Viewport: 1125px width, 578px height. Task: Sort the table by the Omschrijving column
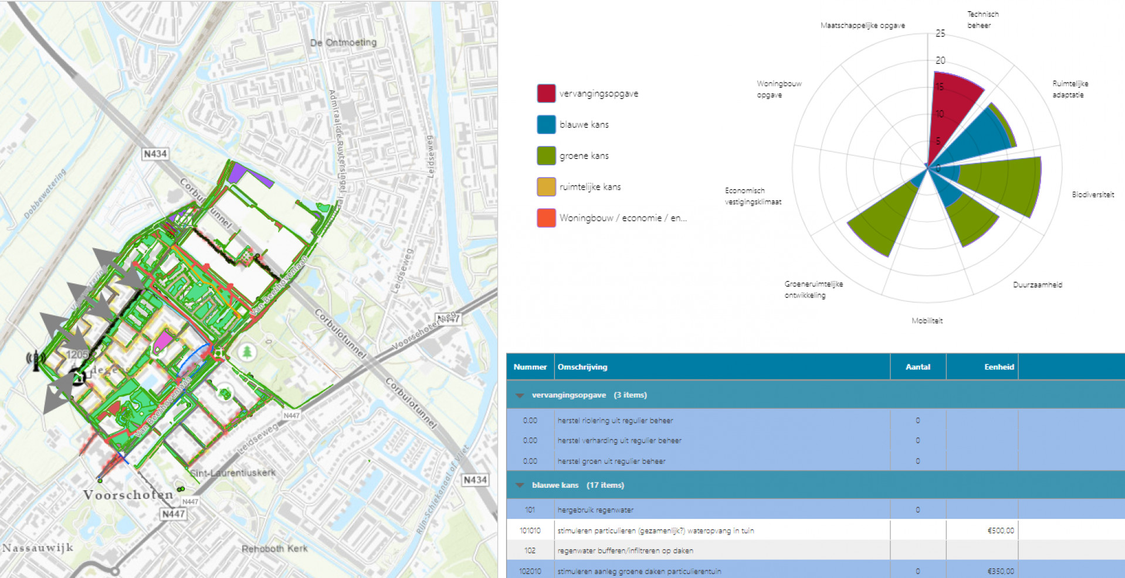(x=582, y=367)
